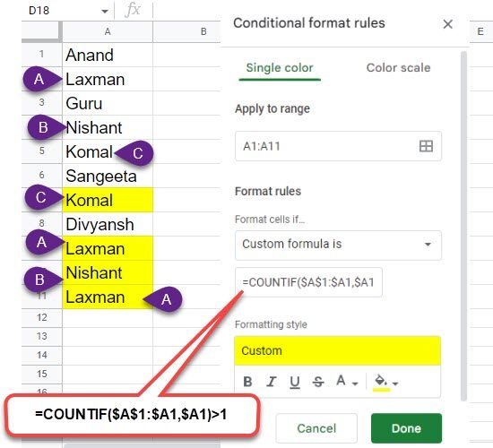Click the custom formula input field

(308, 282)
